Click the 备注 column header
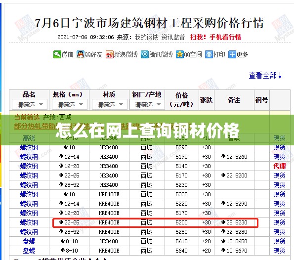This screenshot has width=294, height=260. pyautogui.click(x=234, y=100)
